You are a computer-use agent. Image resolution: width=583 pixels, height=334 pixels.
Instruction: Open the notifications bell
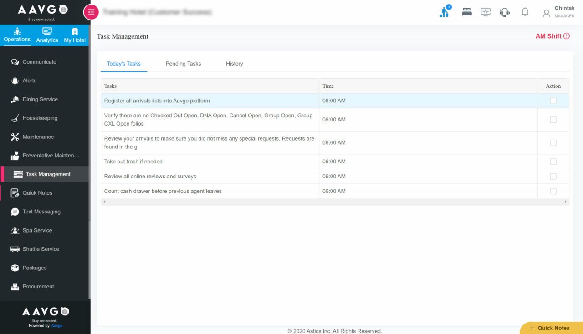point(525,12)
